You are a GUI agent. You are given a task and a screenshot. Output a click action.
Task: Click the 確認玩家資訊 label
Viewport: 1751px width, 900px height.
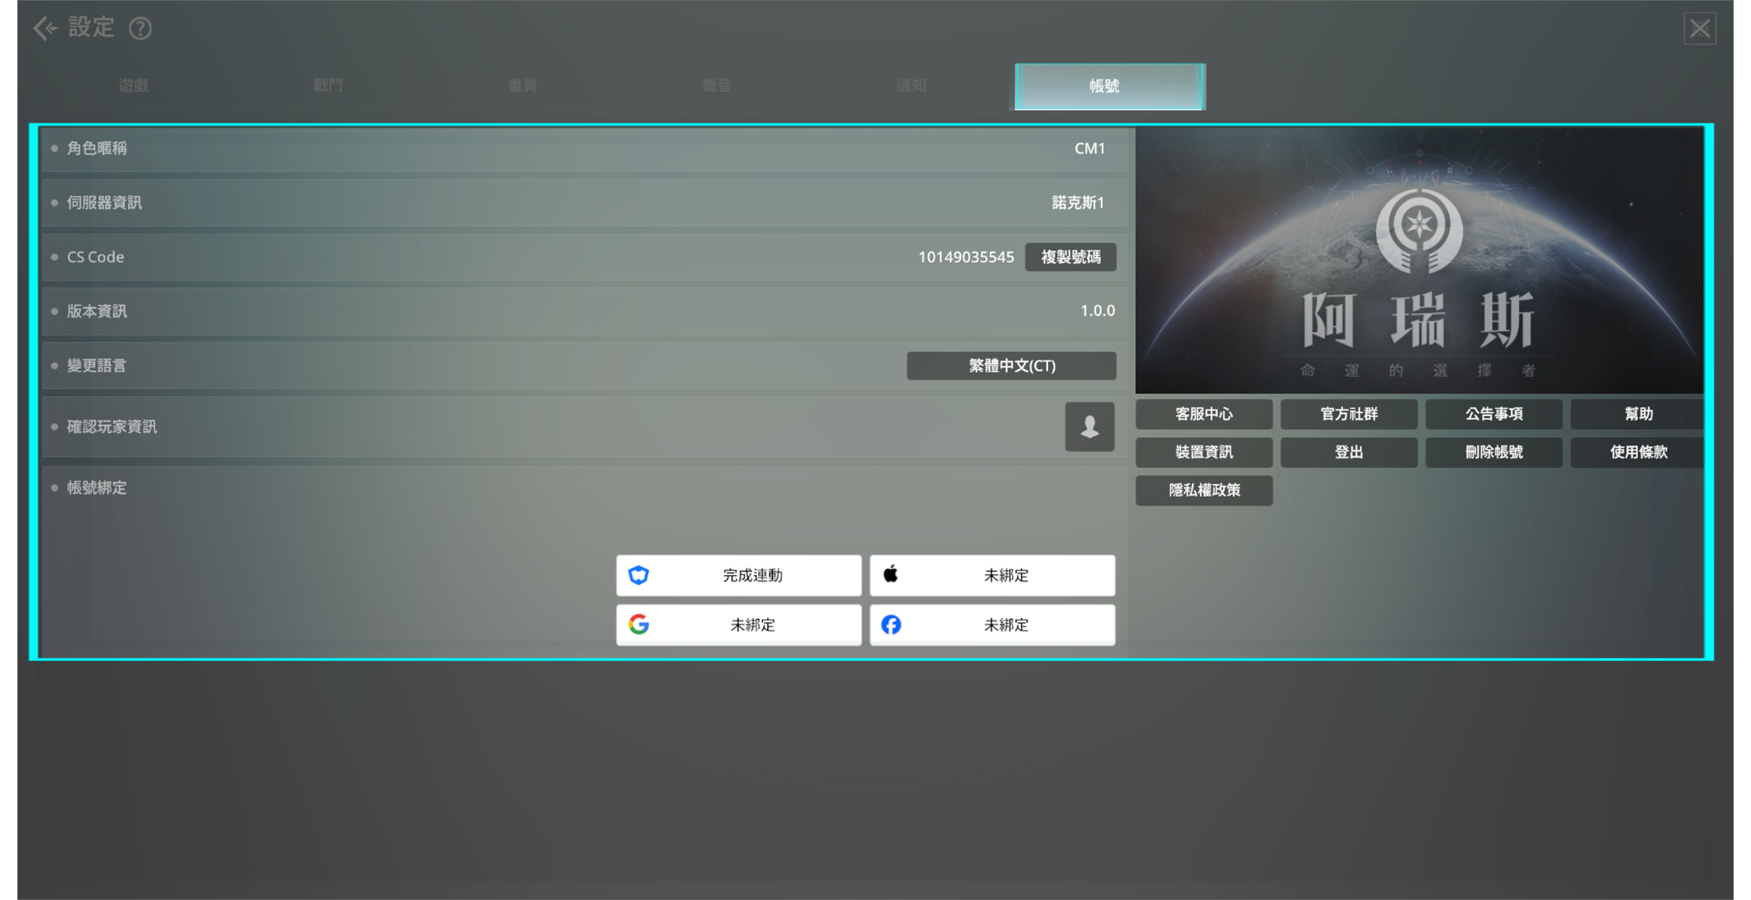(112, 427)
